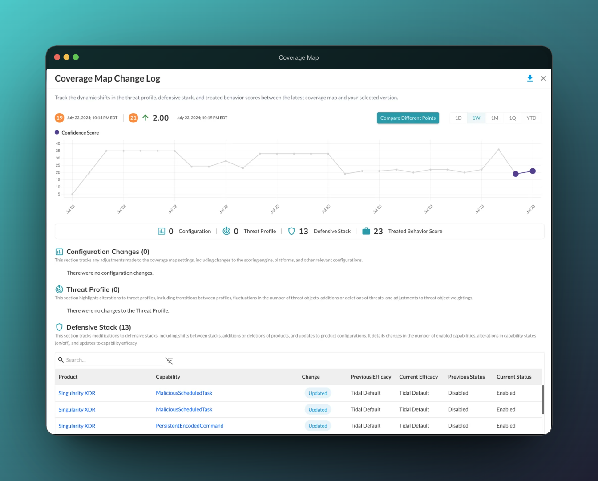Switch to the 1M time range

494,118
